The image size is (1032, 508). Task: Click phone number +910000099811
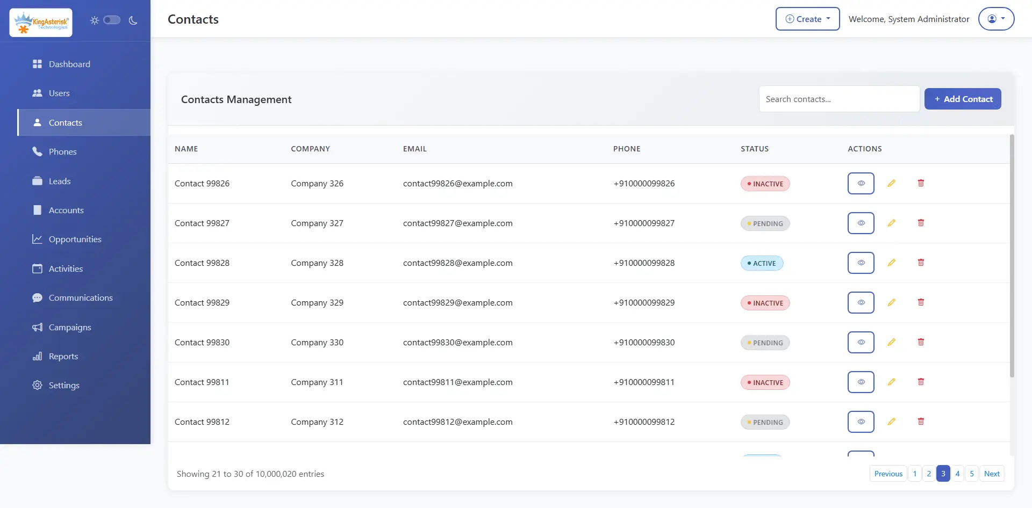tap(644, 382)
